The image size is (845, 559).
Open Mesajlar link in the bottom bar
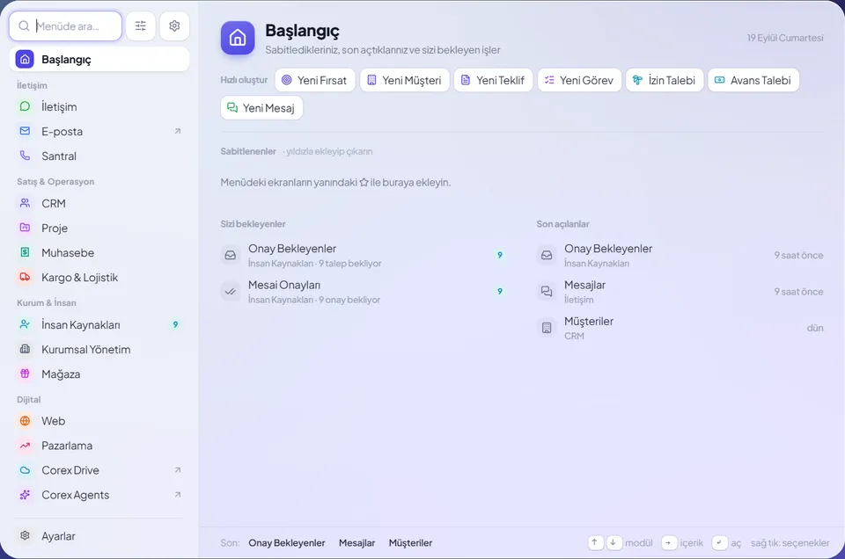[356, 543]
